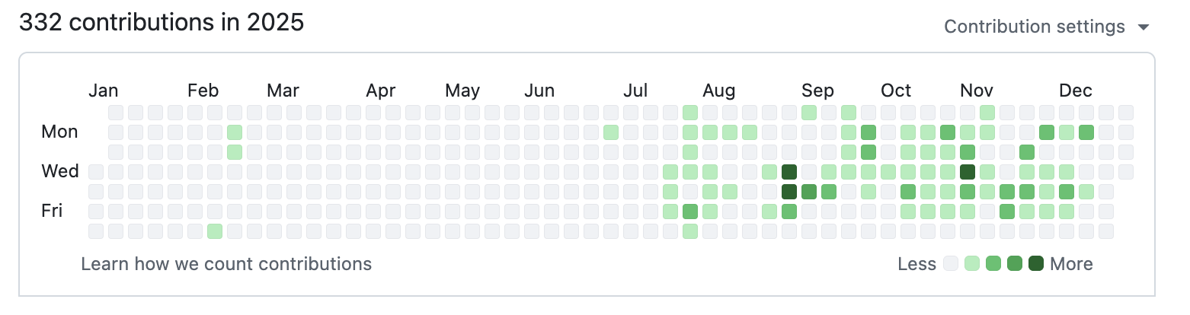The width and height of the screenshot is (1190, 315).
Task: Click the Wed weekday row label
Action: click(60, 171)
